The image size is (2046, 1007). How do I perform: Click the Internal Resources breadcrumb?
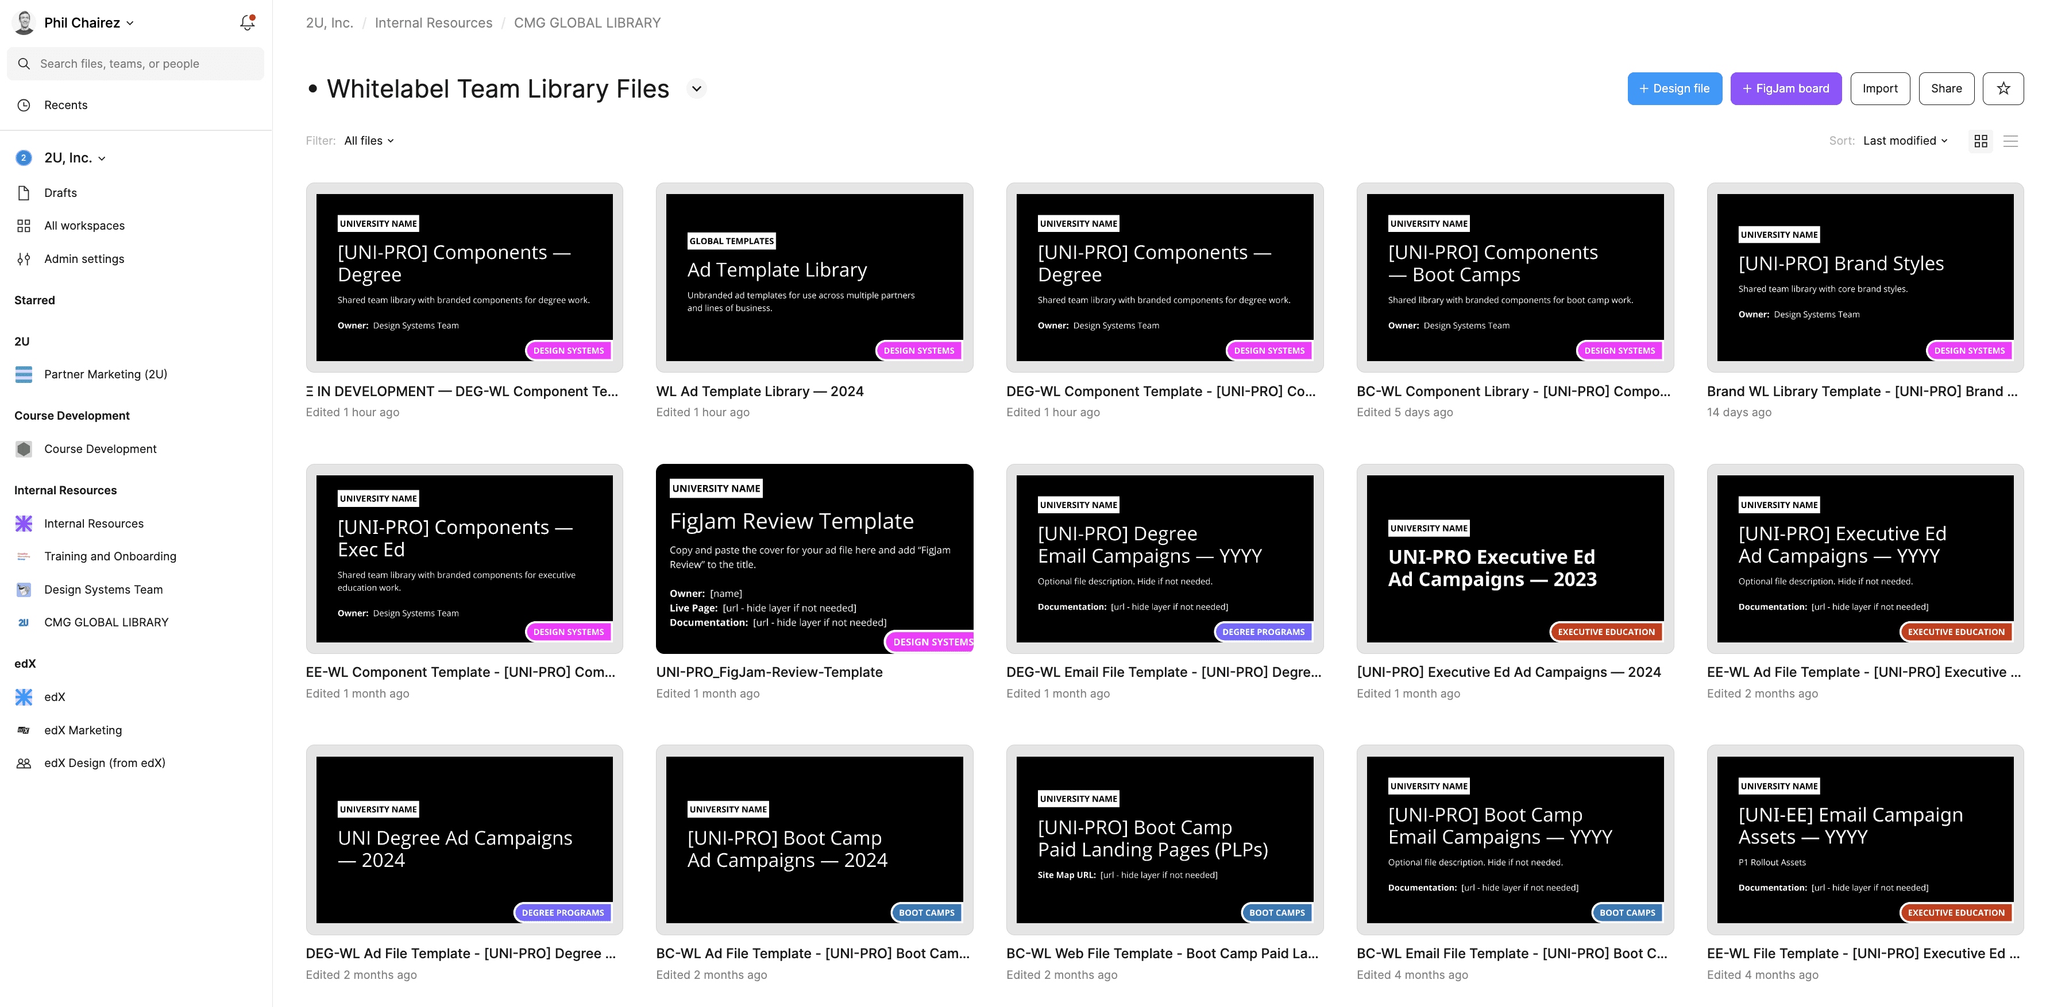tap(433, 23)
